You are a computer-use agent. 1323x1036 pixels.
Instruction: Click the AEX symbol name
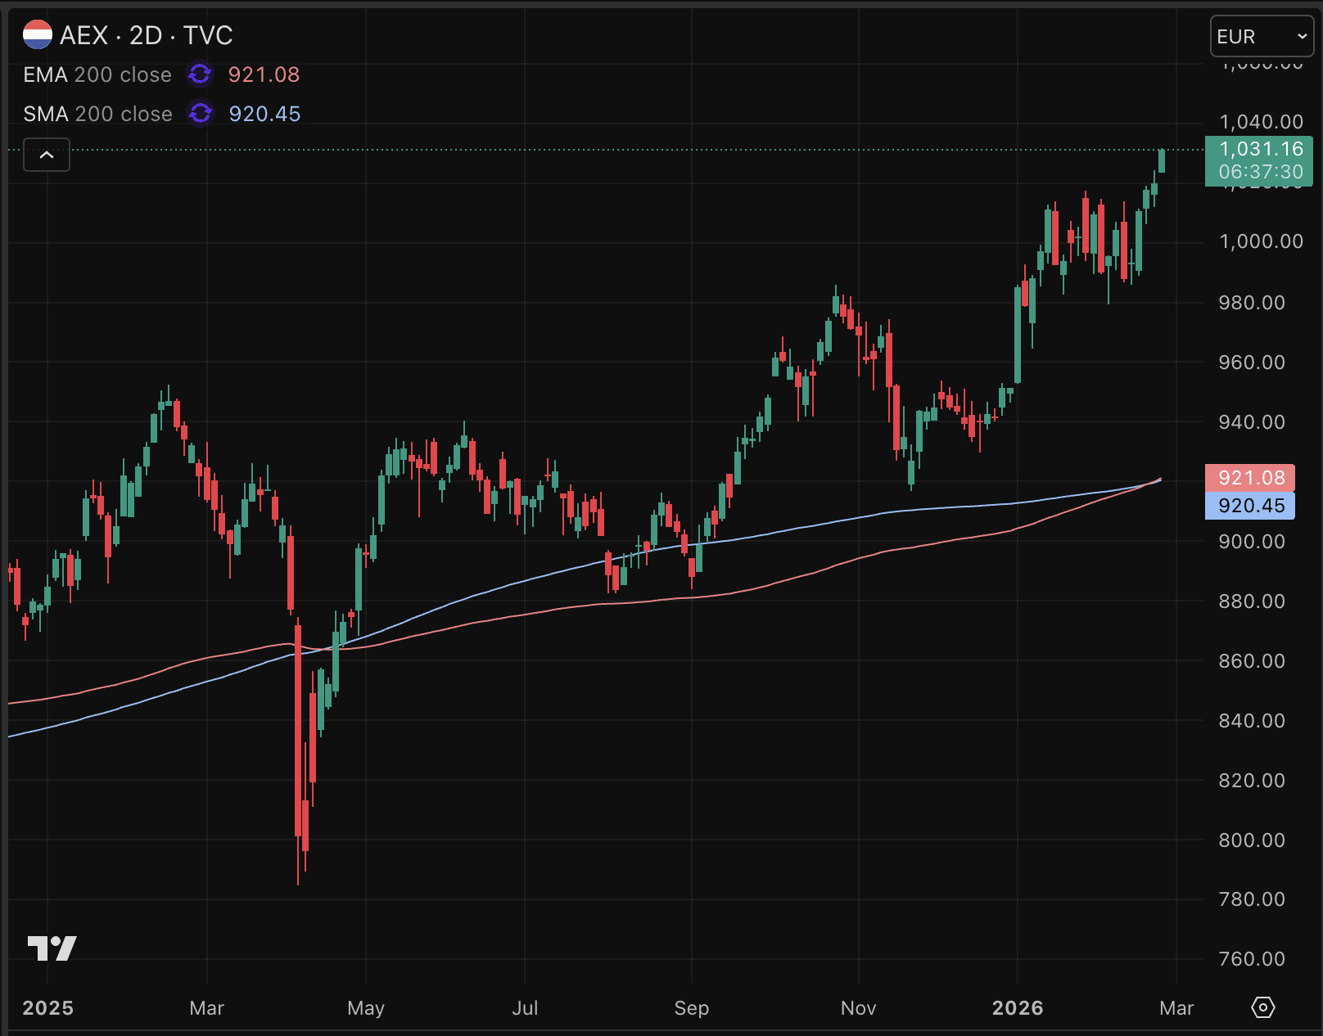click(x=84, y=35)
